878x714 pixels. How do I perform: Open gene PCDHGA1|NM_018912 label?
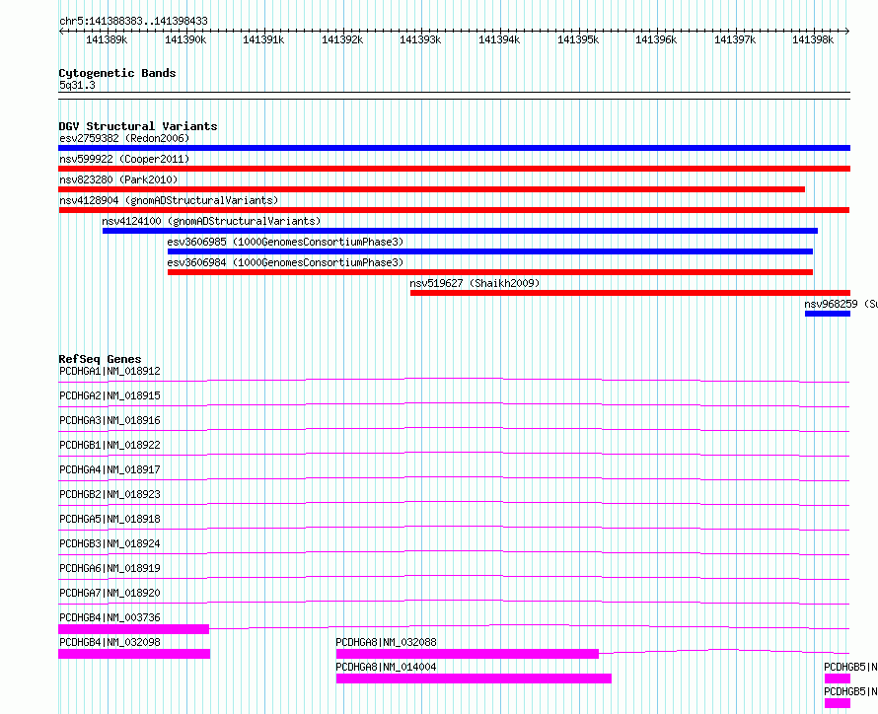[110, 371]
